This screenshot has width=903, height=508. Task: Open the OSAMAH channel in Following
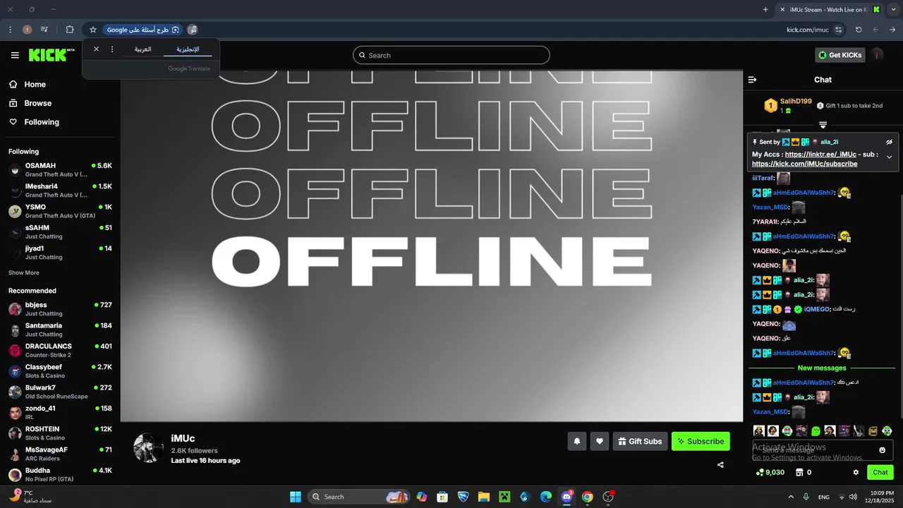click(60, 169)
